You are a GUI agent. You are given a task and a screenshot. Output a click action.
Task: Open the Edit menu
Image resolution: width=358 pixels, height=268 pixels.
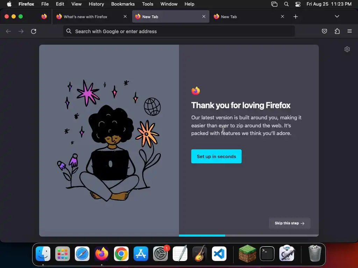pos(60,4)
